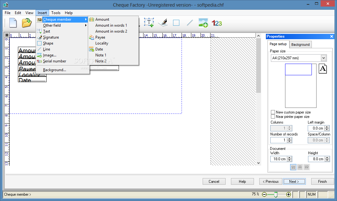The height and width of the screenshot is (201, 337).
Task: Choose Serial number in Insert menu
Action: (x=63, y=61)
